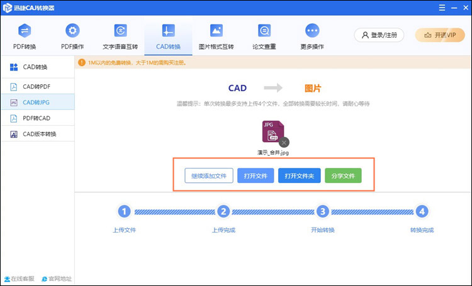Image resolution: width=472 pixels, height=286 pixels.
Task: Click the user icon beside 登录/注册
Action: coord(365,35)
